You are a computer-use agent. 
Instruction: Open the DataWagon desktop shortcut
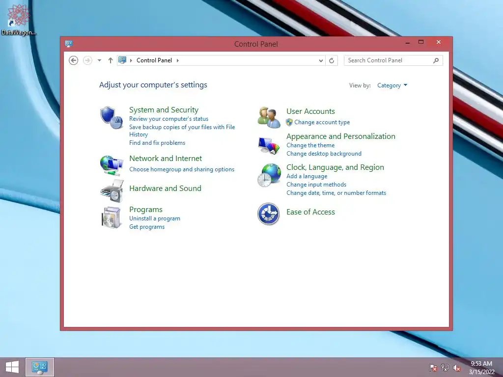[19, 20]
